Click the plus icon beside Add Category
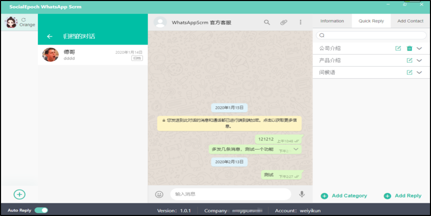Screen dimensions: 431x216 click(324, 196)
